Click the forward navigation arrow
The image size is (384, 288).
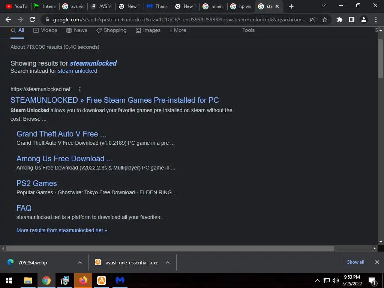point(20,19)
